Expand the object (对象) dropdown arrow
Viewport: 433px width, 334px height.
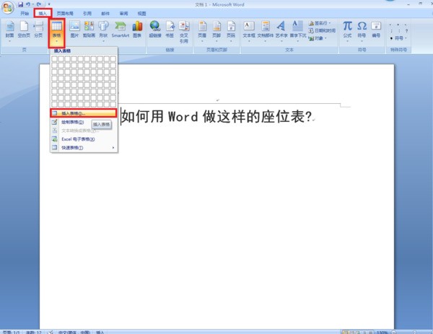[326, 38]
